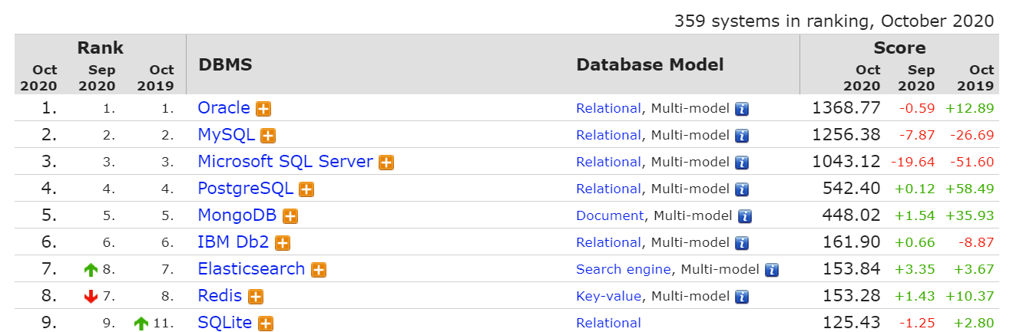Click the +35.93 yearly change value
Screen dimensions: 1013x332
(970, 216)
